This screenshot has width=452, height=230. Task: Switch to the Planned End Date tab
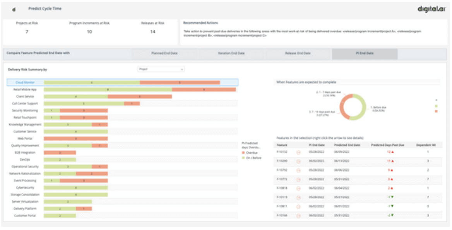164,53
